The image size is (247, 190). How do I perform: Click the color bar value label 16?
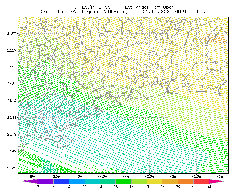[x=116, y=187]
